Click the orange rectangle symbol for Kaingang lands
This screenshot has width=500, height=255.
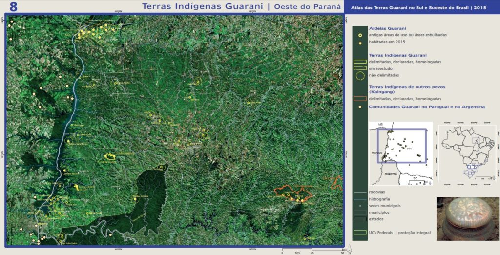360,99
